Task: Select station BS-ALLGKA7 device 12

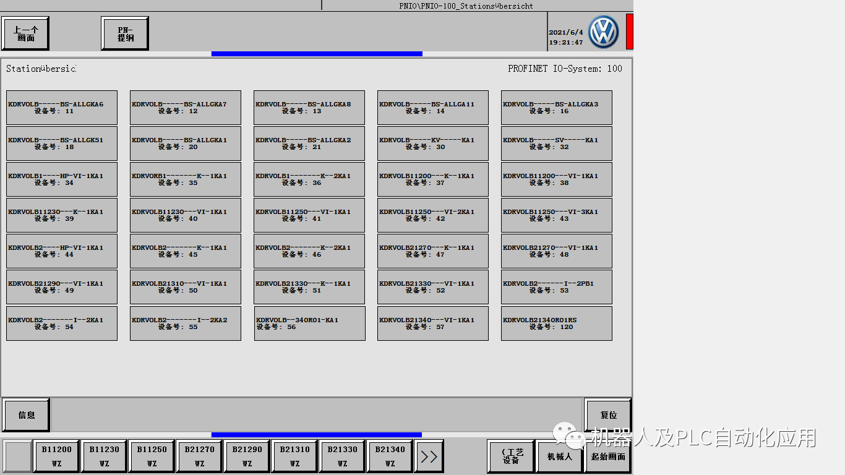Action: tap(186, 108)
